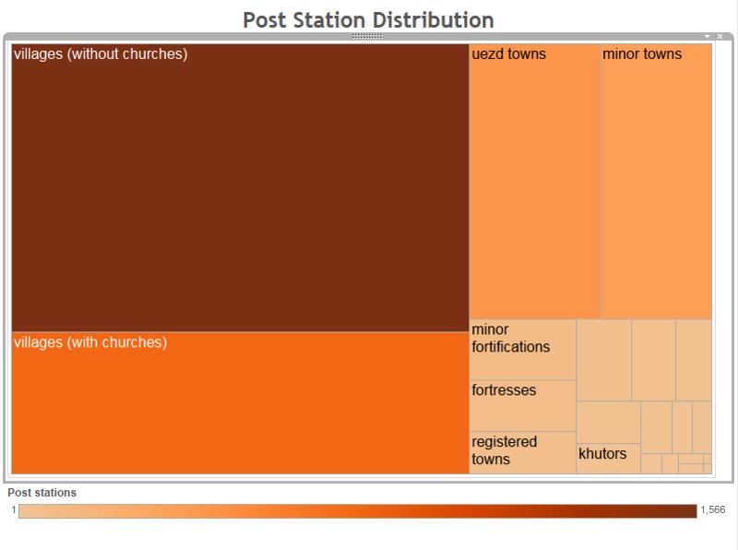The height and width of the screenshot is (550, 738).
Task: Click the Post Station Distribution title
Action: (368, 19)
